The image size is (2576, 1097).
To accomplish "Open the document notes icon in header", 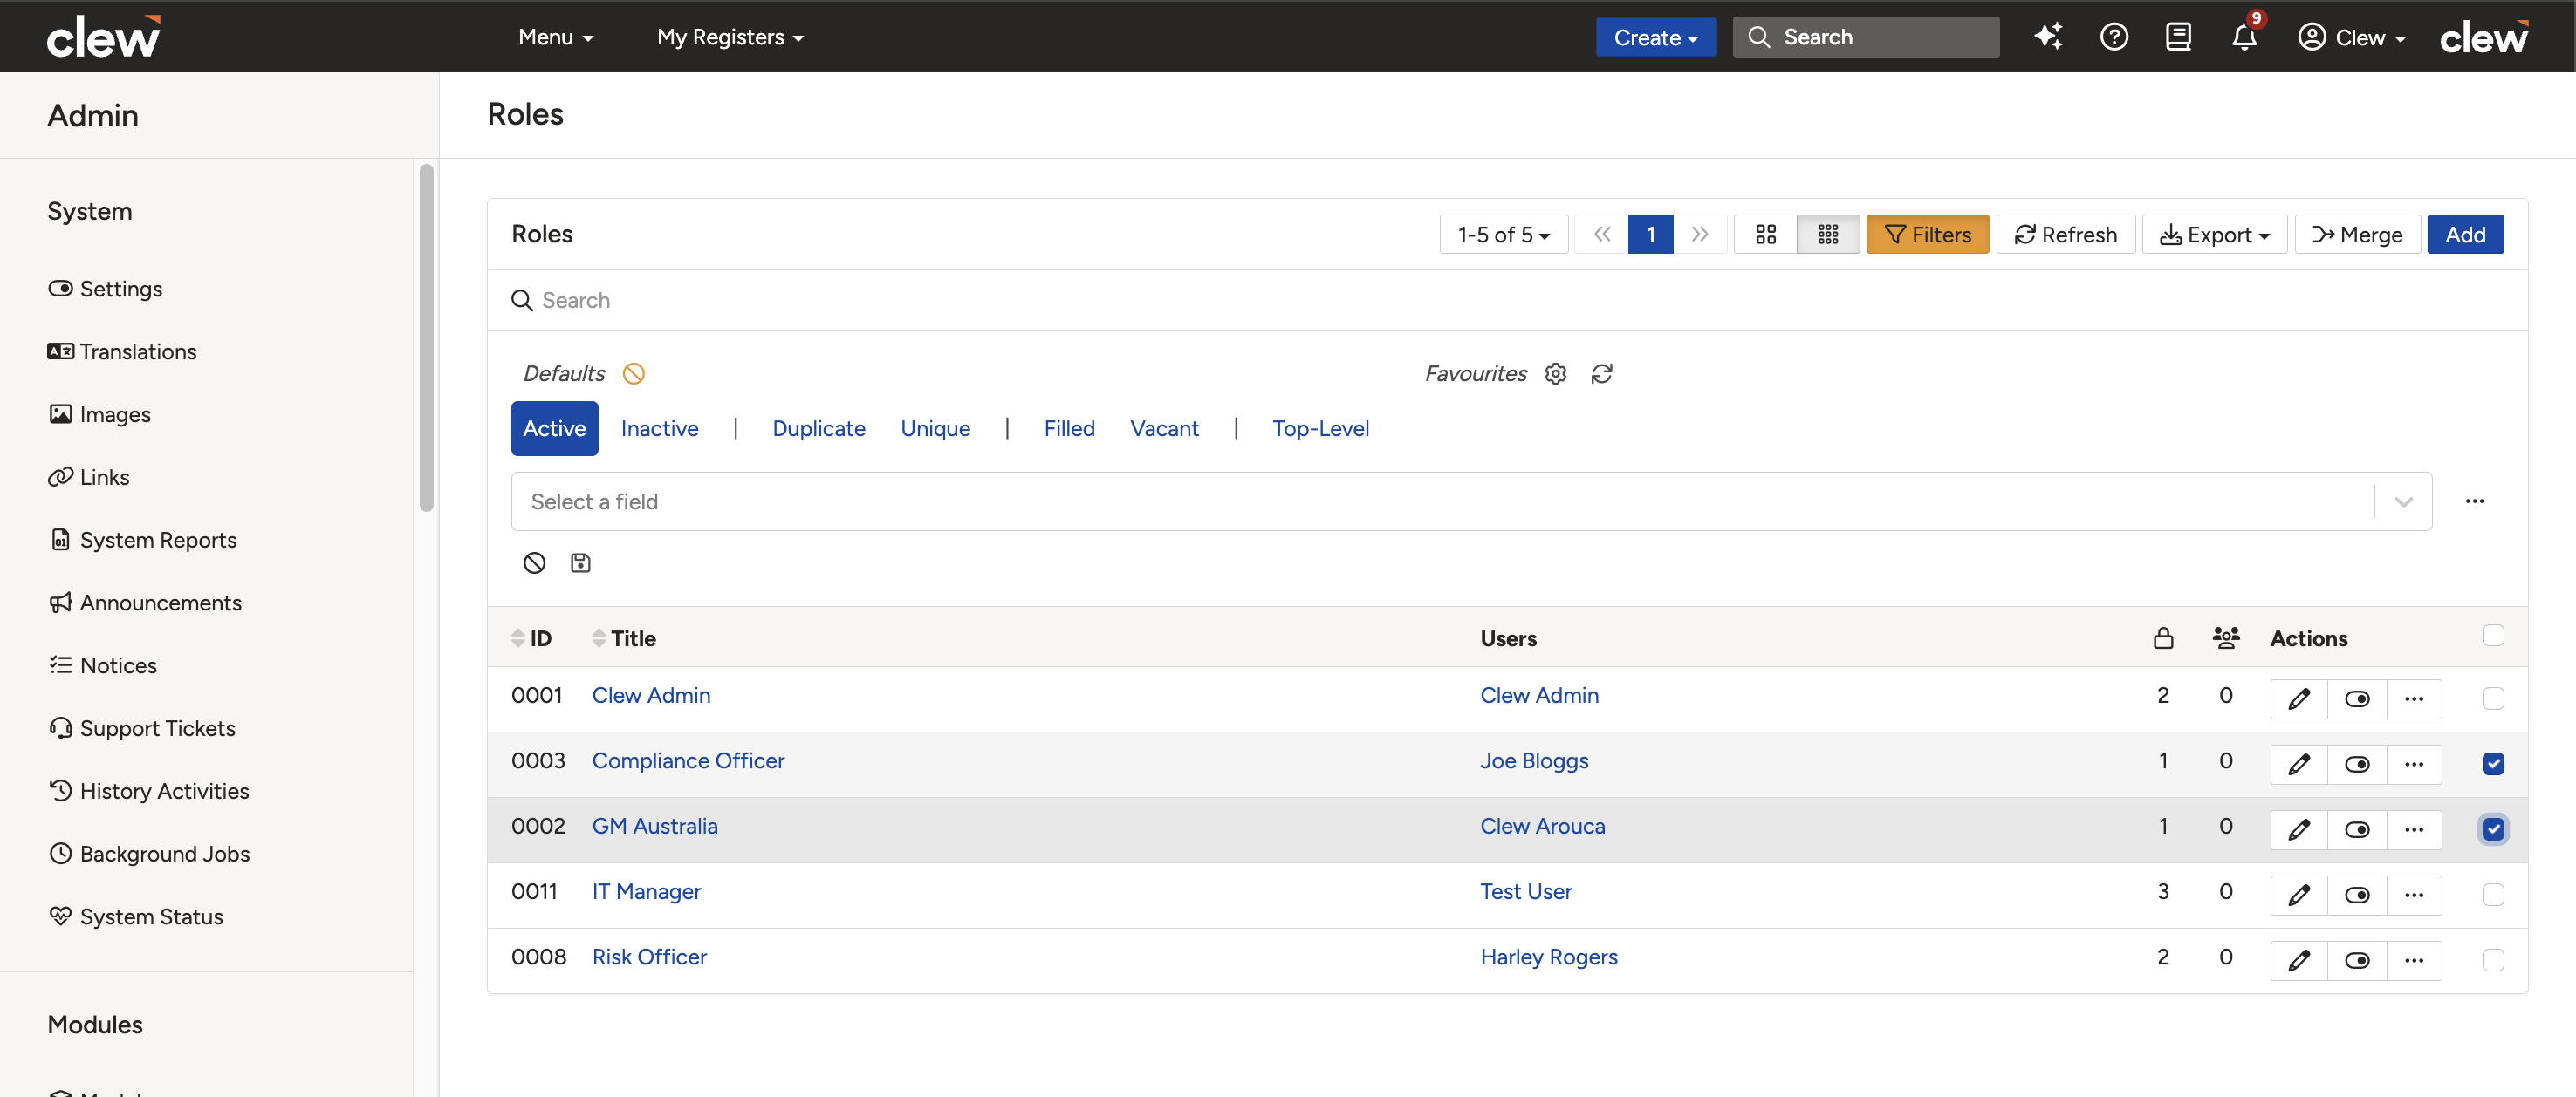I will pyautogui.click(x=2178, y=37).
